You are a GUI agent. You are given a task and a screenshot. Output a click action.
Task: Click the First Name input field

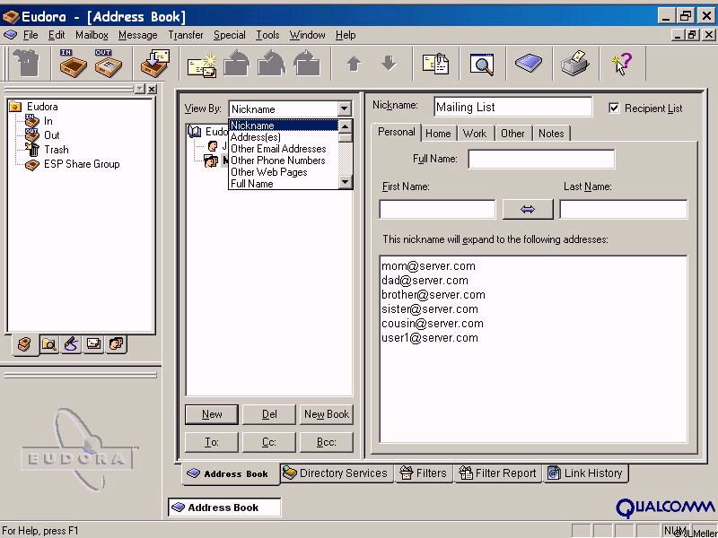[x=437, y=210]
